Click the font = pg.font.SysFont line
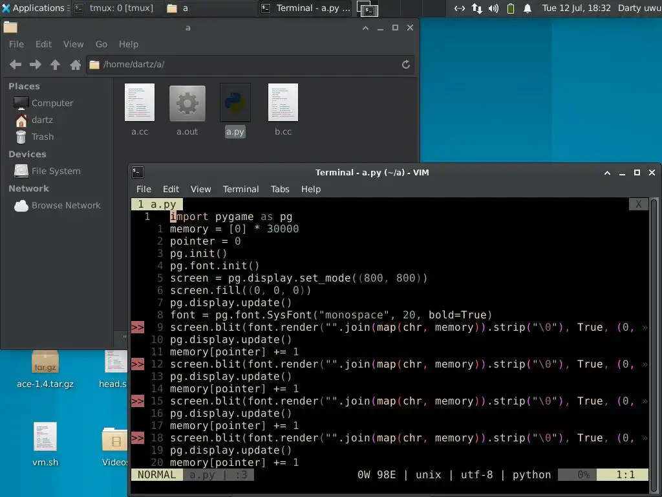The image size is (662, 497). tap(331, 315)
